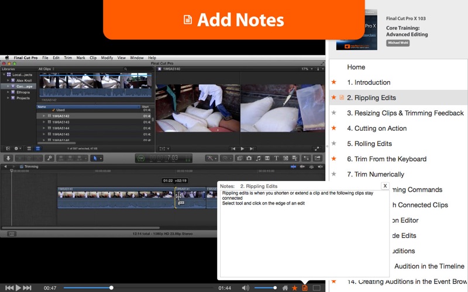Mute audio with the speaker icon
The image size is (468, 292).
[245, 287]
